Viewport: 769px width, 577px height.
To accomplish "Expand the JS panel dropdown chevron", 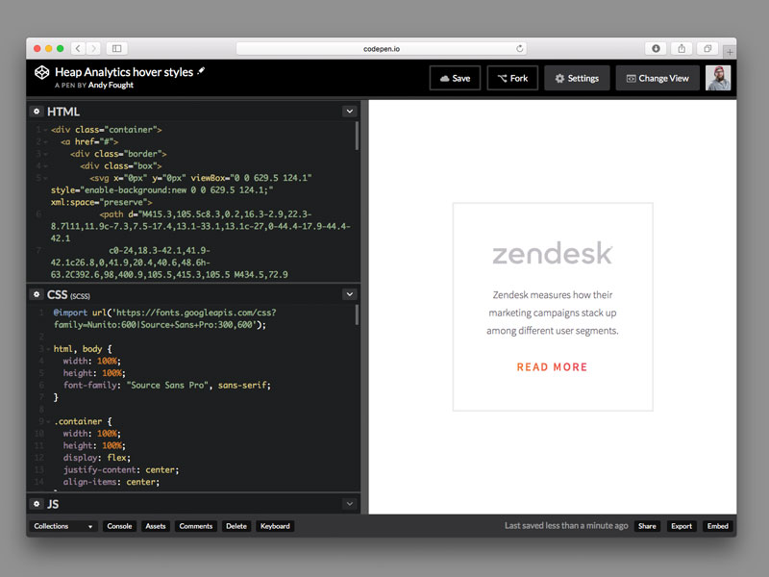I will coord(350,504).
